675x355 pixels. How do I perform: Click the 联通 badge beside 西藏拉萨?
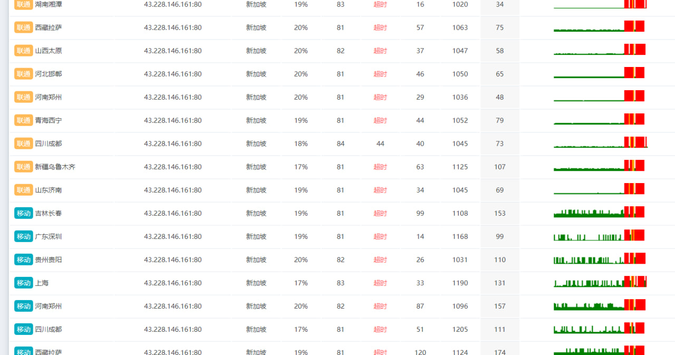(24, 27)
